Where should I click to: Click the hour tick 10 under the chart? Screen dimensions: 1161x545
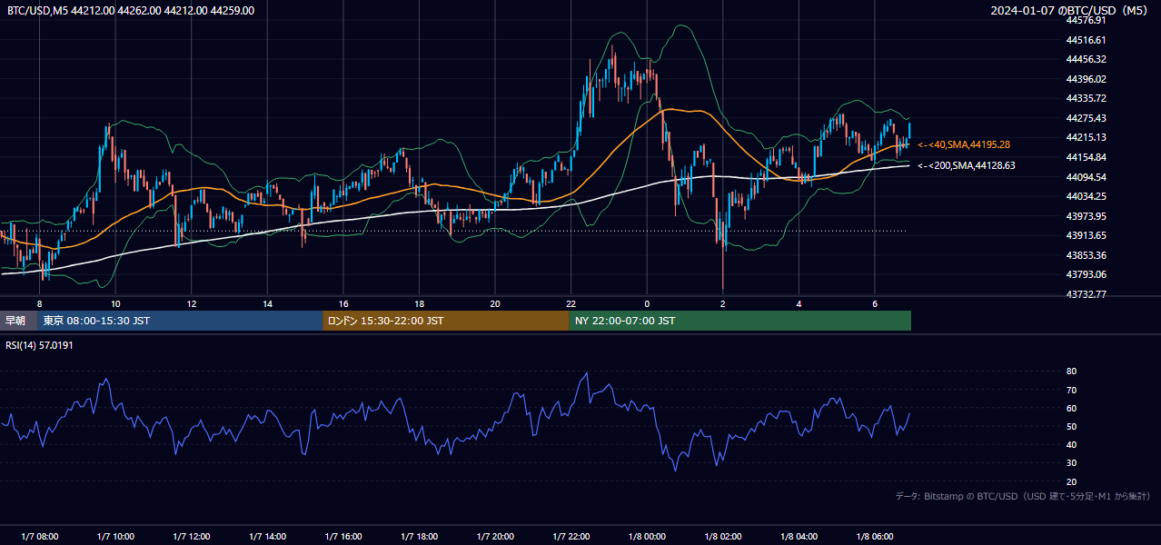click(115, 303)
